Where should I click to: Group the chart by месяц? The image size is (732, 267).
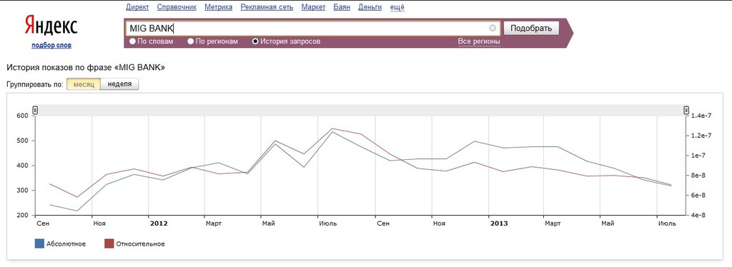84,84
